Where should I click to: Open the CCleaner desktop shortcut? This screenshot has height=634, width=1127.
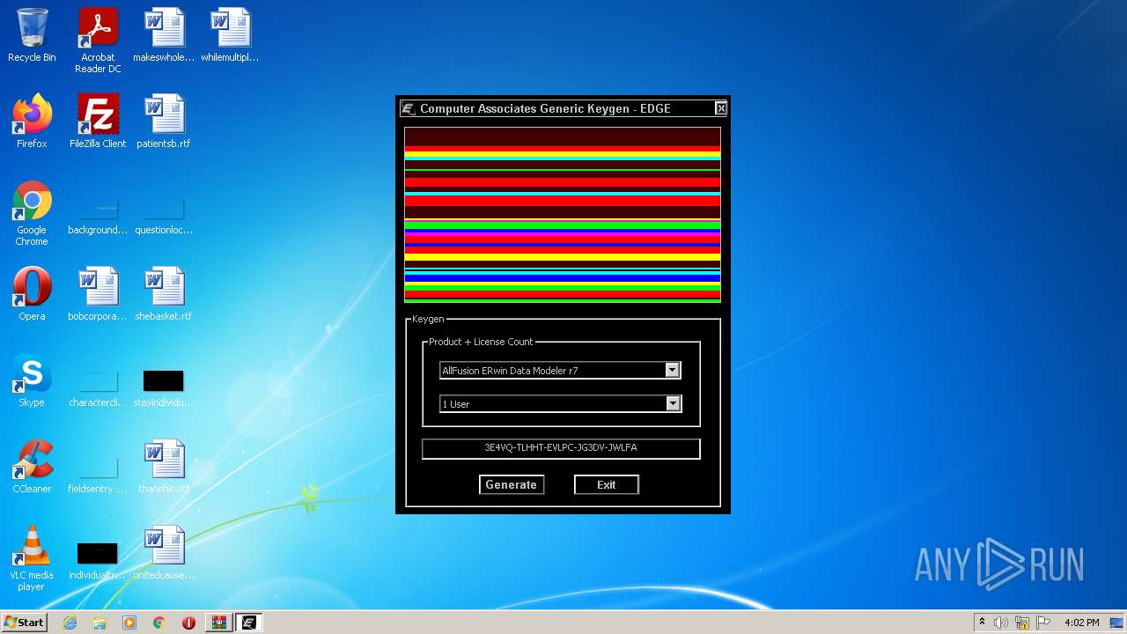point(32,467)
